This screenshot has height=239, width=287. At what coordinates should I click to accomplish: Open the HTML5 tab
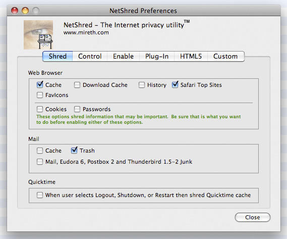coord(191,56)
